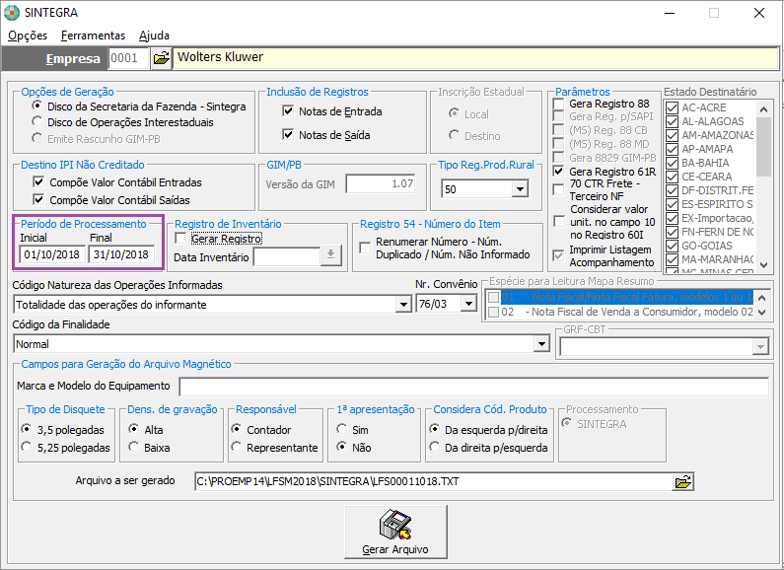Select Baixa recording density
This screenshot has height=570, width=784.
click(x=133, y=447)
